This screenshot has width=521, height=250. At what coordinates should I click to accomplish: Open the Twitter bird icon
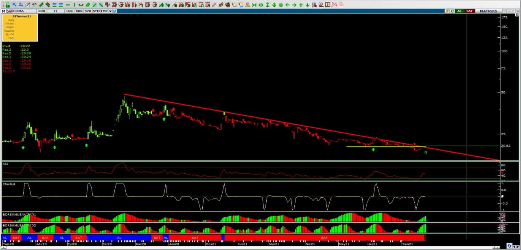coord(115,11)
